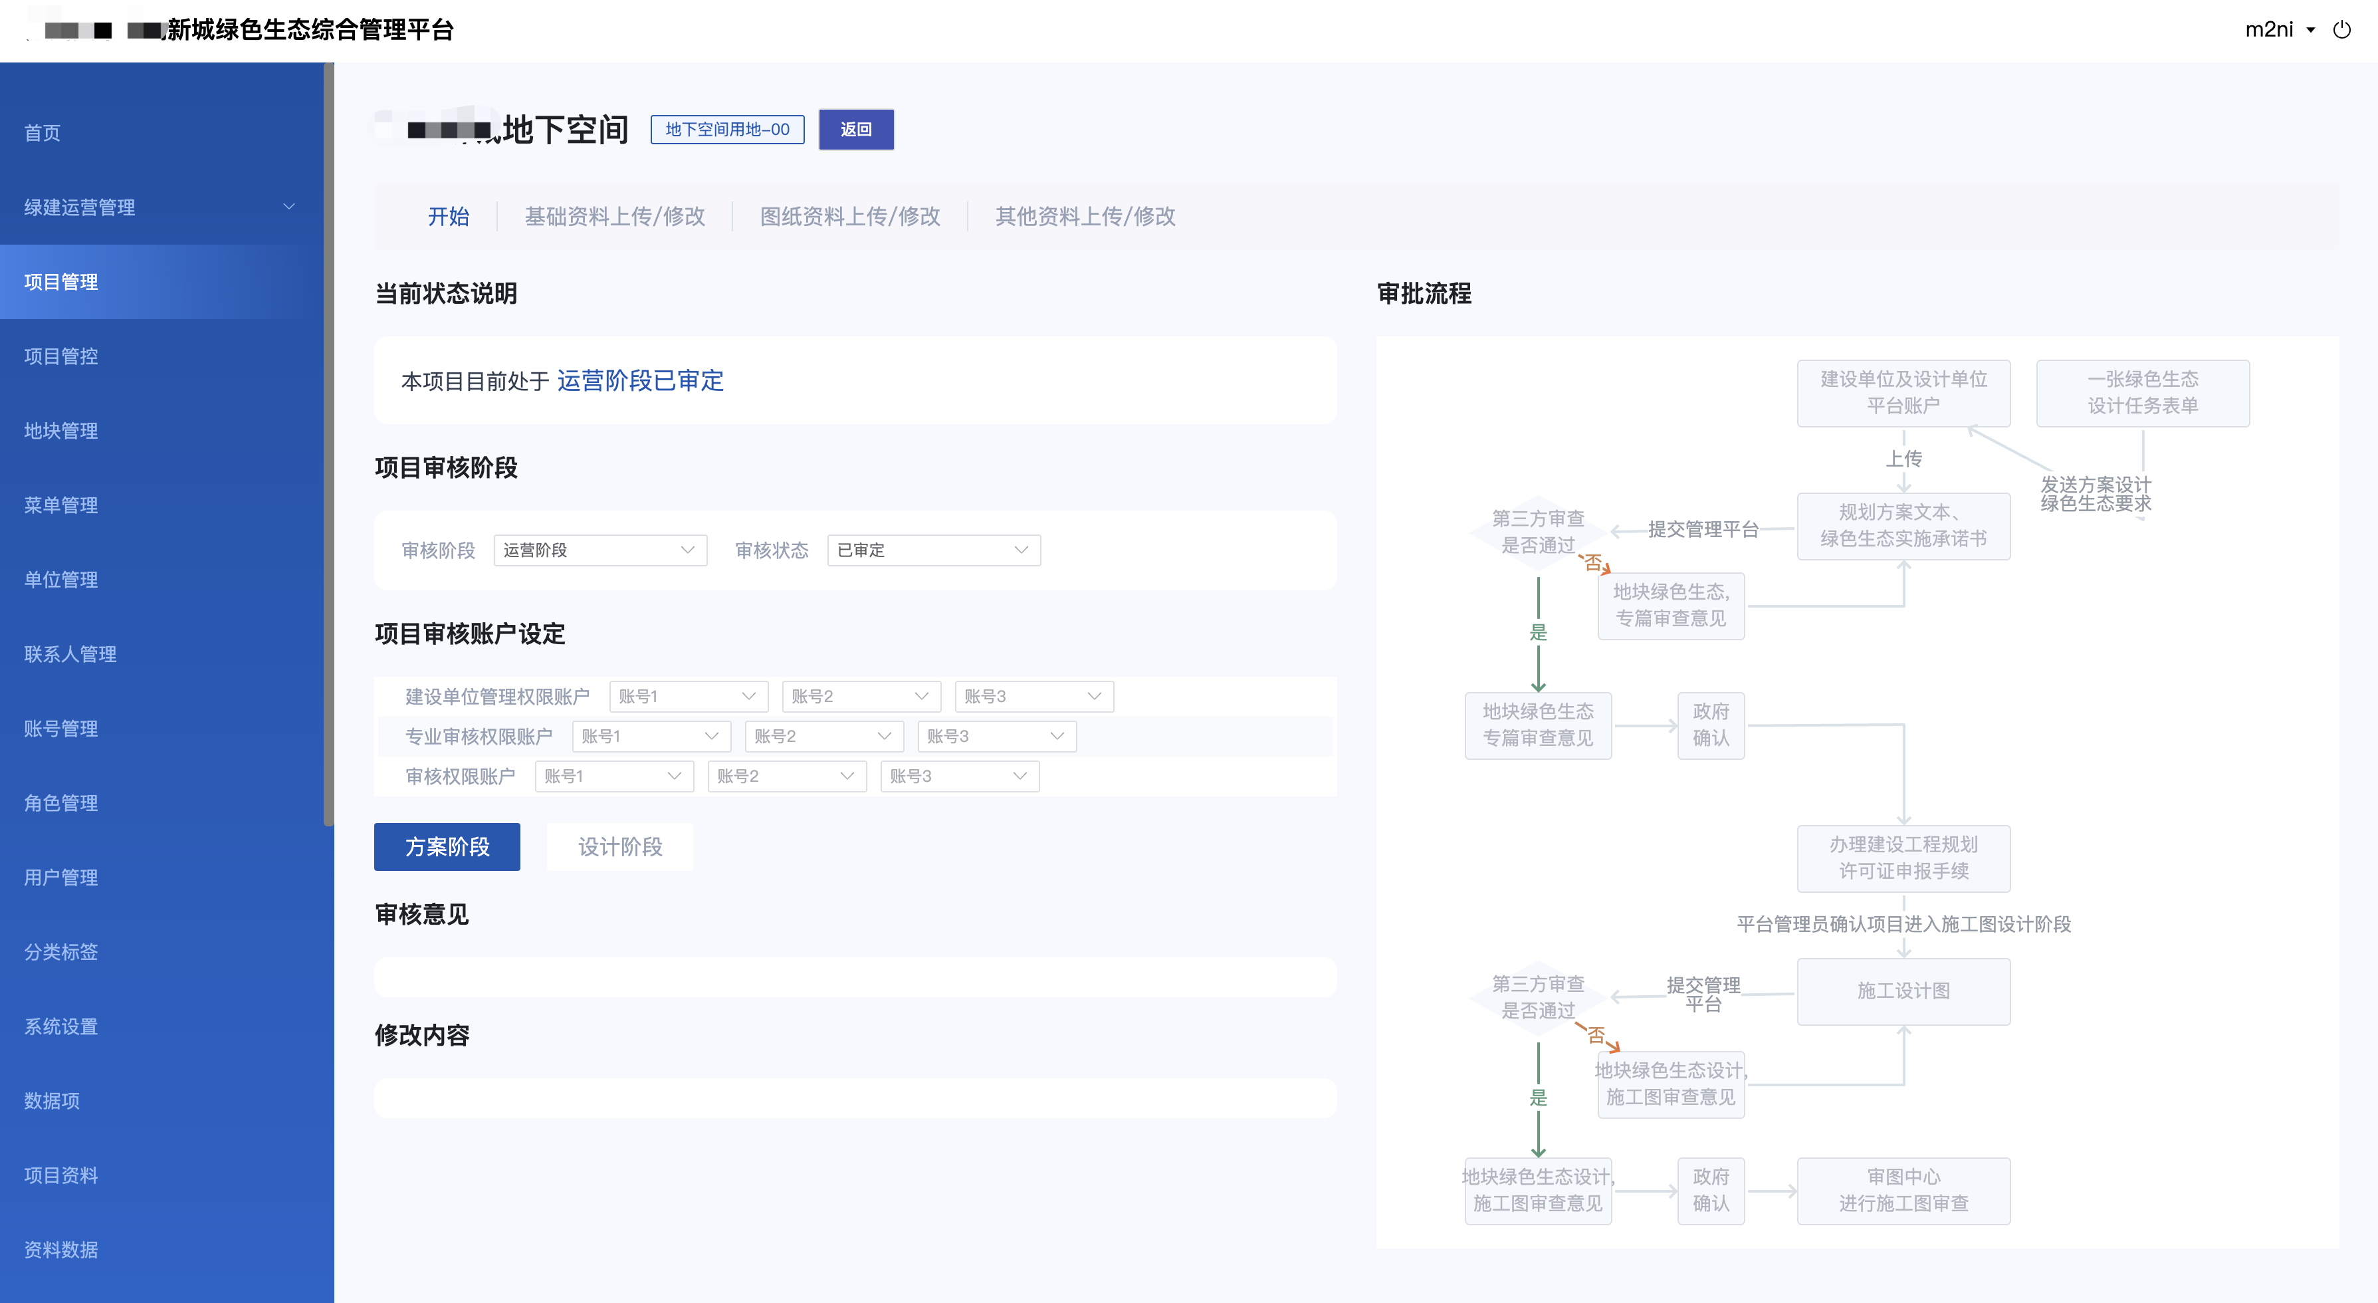Click the 施工设计图 flowchart box
This screenshot has width=2378, height=1303.
click(1903, 992)
